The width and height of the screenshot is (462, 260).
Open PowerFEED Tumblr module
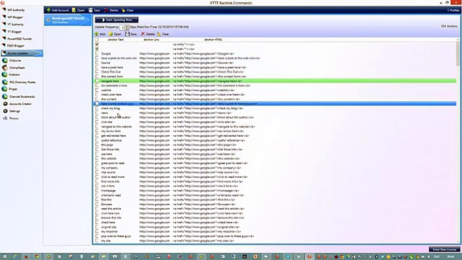[19, 39]
